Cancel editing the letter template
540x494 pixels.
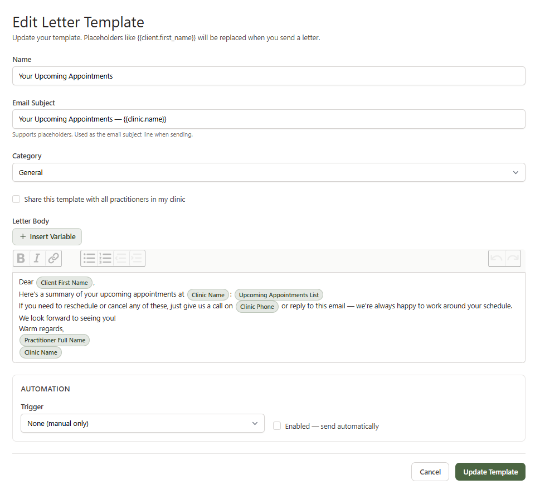[430, 471]
